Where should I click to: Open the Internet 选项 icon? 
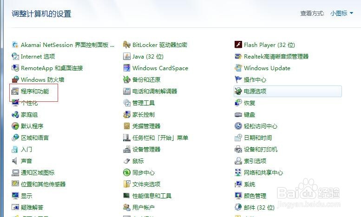tap(15, 56)
